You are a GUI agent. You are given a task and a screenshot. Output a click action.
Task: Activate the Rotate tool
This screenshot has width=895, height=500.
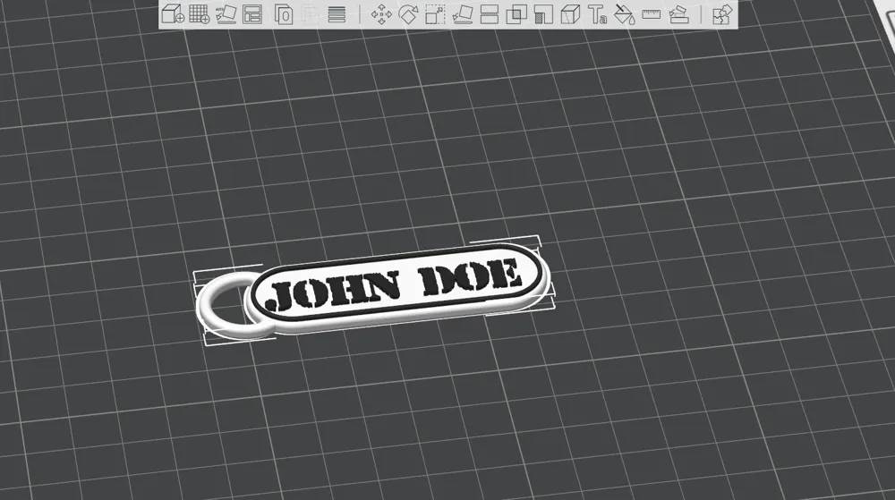coord(408,13)
